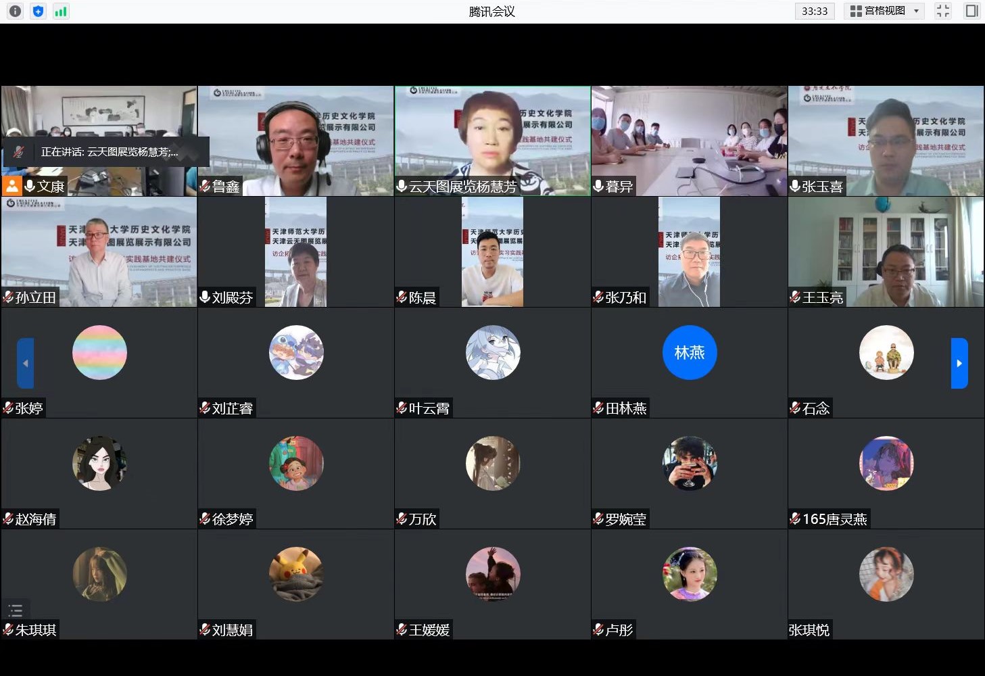This screenshot has height=676, width=985.
Task: Click 刘殿芬's microphone icon
Action: [x=206, y=297]
